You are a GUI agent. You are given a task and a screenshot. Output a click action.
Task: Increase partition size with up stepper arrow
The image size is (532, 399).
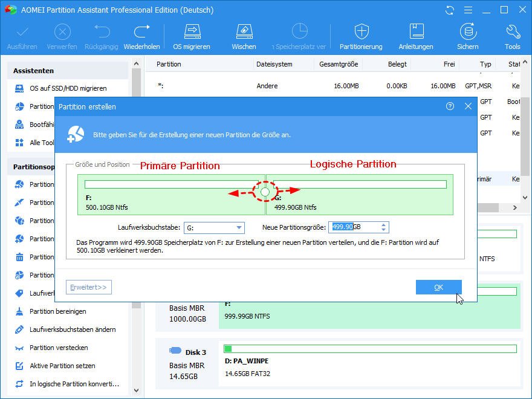point(384,225)
